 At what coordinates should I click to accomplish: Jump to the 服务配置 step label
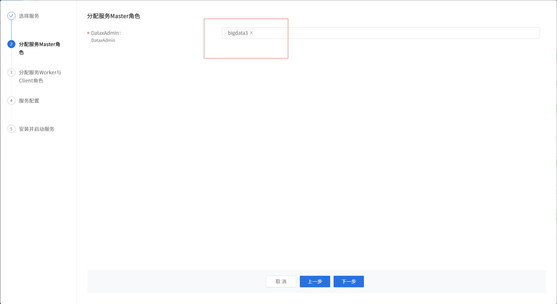29,101
